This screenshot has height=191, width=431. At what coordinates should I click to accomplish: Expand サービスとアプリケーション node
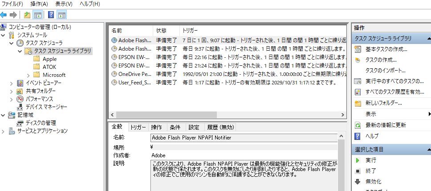(3, 131)
